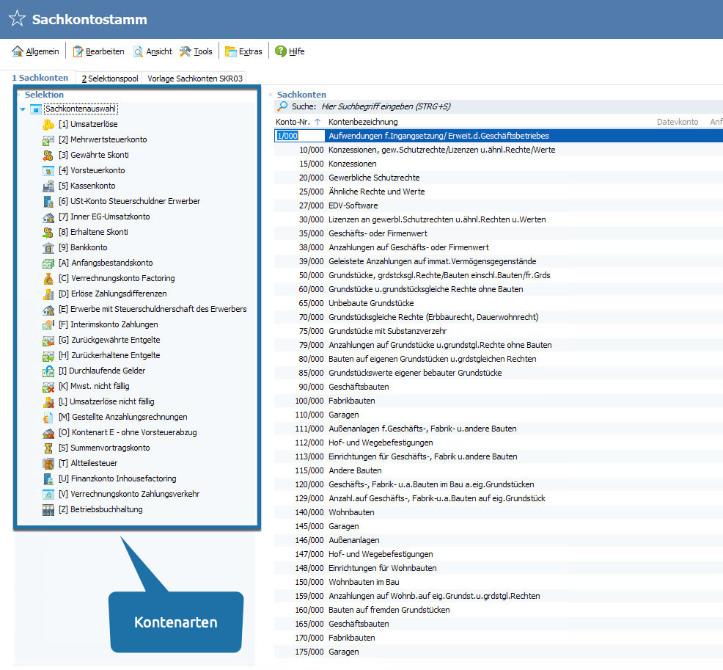This screenshot has width=723, height=670.
Task: Open the Extras menu
Action: click(243, 51)
